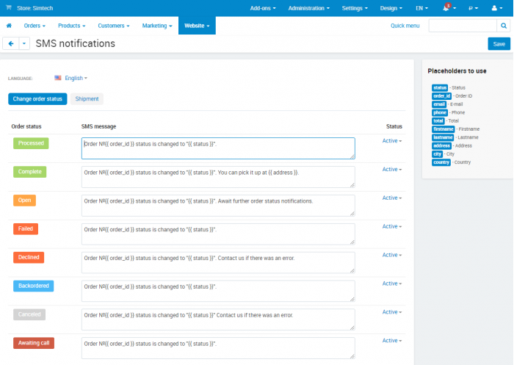The width and height of the screenshot is (514, 365).
Task: Edit the Open SMS message field
Action: [x=218, y=206]
